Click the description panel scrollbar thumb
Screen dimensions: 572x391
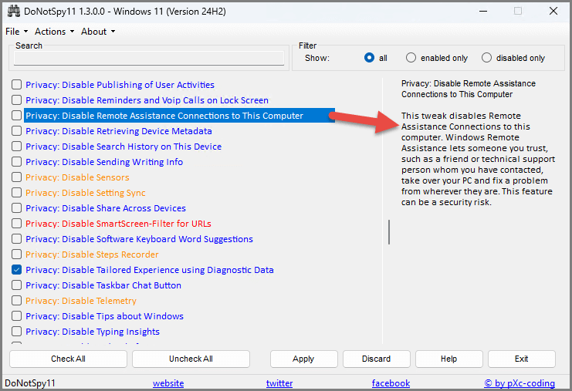click(x=389, y=231)
